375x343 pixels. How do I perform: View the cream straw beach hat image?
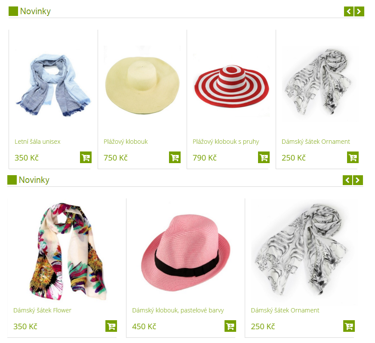coord(142,85)
